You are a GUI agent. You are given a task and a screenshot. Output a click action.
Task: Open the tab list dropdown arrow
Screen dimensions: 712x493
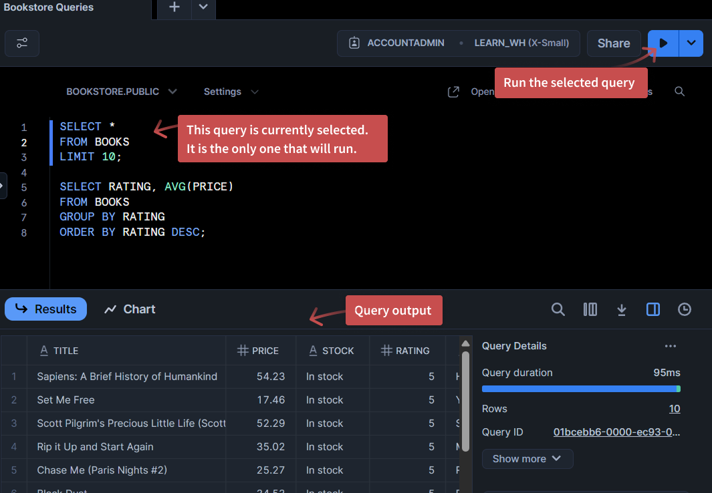click(203, 7)
